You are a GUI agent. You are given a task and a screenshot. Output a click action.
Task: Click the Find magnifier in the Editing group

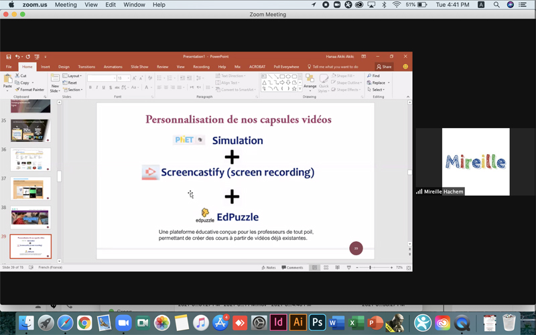pyautogui.click(x=370, y=76)
